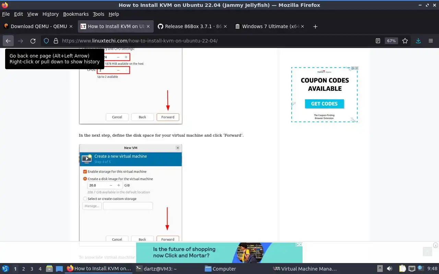Open the Bookmarks menu

(76, 14)
